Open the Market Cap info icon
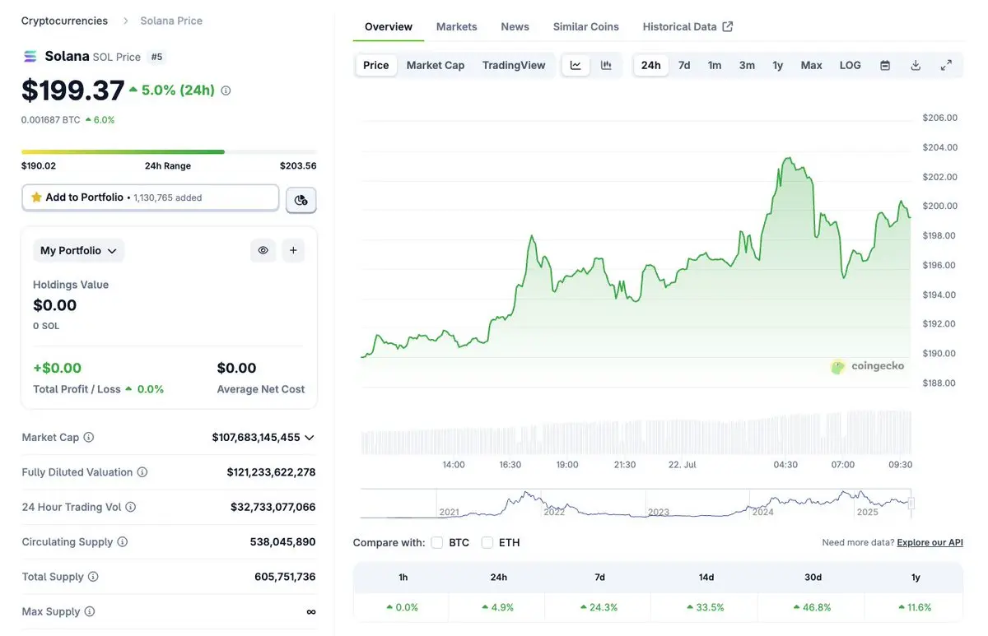This screenshot has width=988, height=636. (x=89, y=438)
